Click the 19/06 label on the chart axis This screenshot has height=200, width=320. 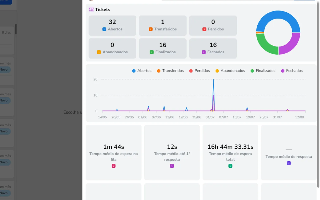pyautogui.click(x=183, y=117)
